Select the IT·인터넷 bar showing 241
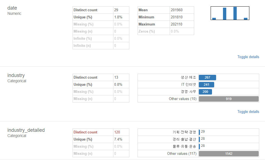 point(206,84)
